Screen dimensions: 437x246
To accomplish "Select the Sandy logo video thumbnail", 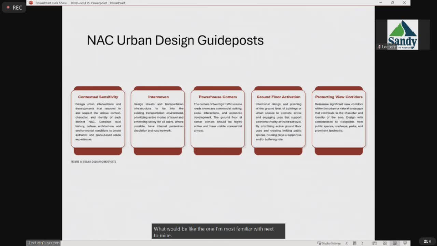I will point(403,35).
